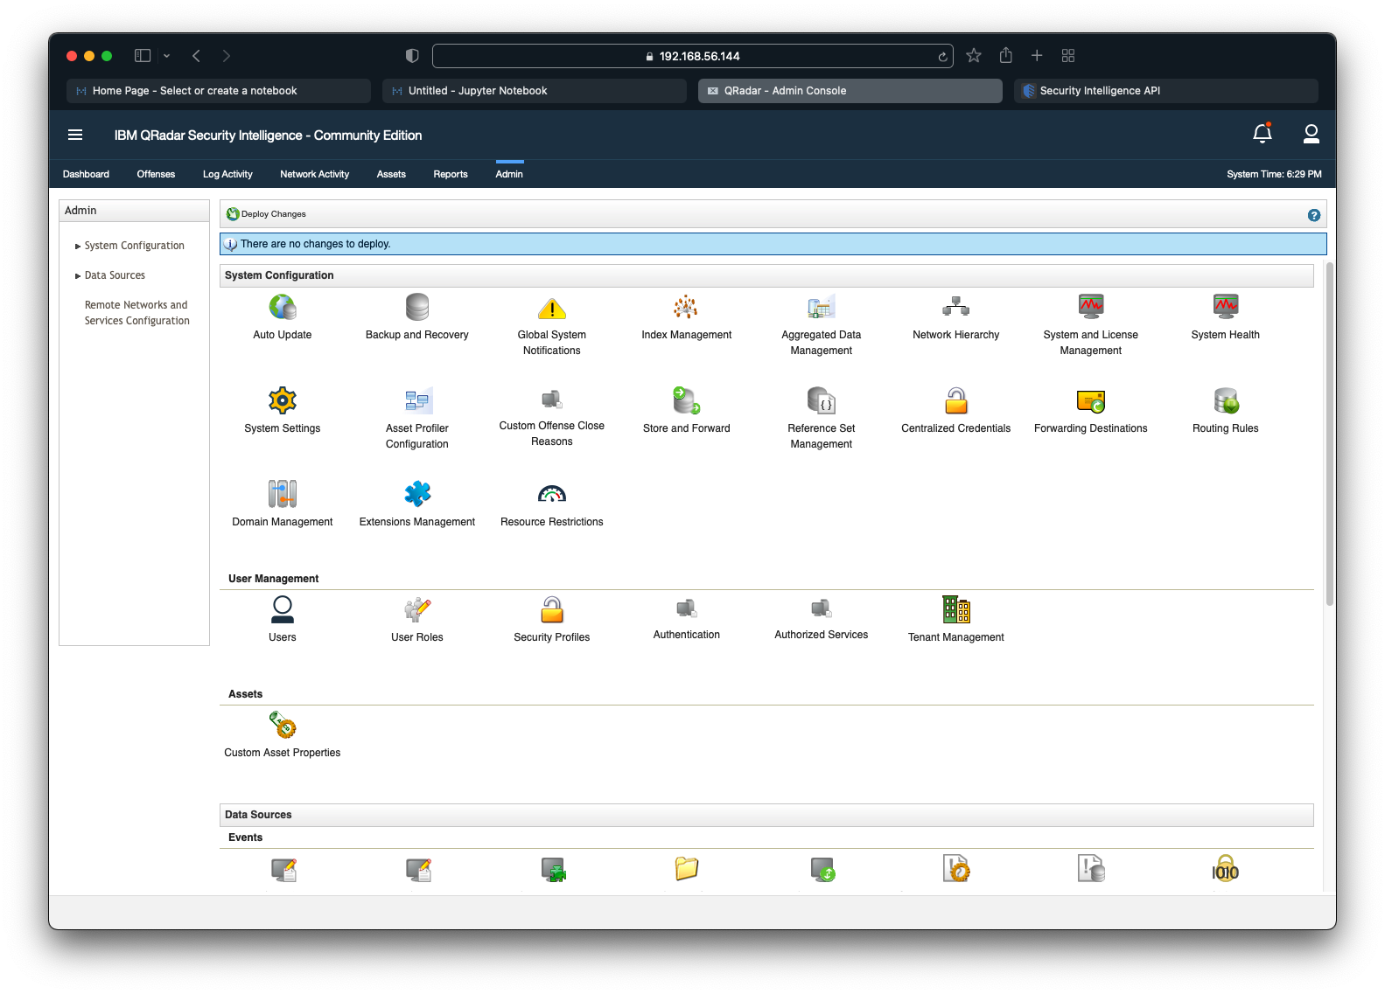Open Remote Networks and Services Configuration

(136, 313)
